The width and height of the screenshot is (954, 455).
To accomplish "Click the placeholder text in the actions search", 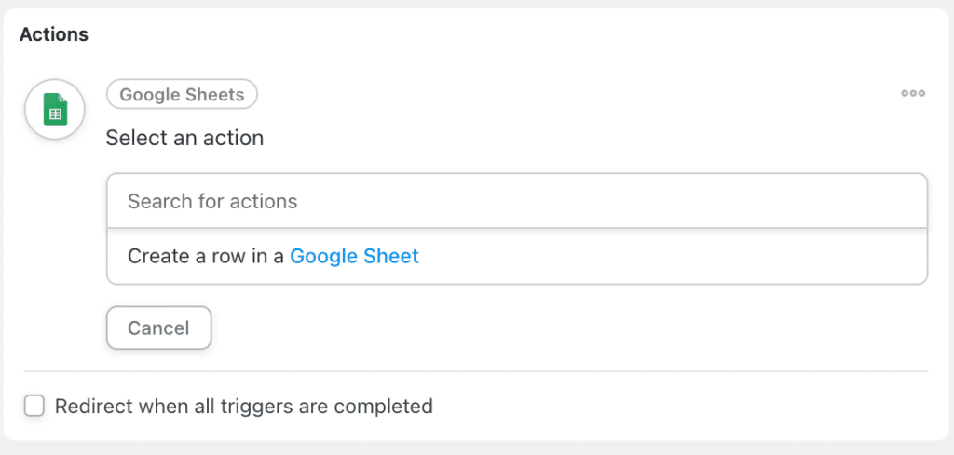I will [x=212, y=201].
